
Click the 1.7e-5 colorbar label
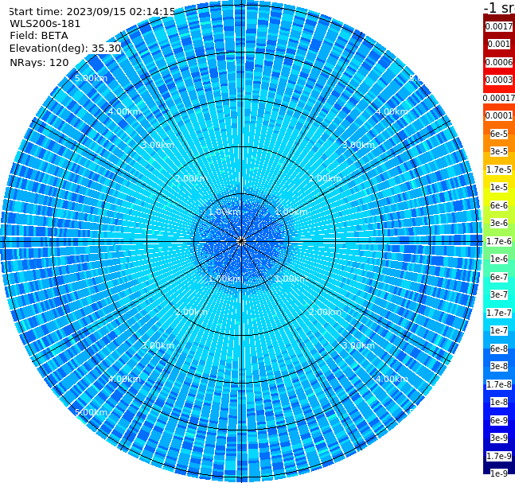[499, 169]
